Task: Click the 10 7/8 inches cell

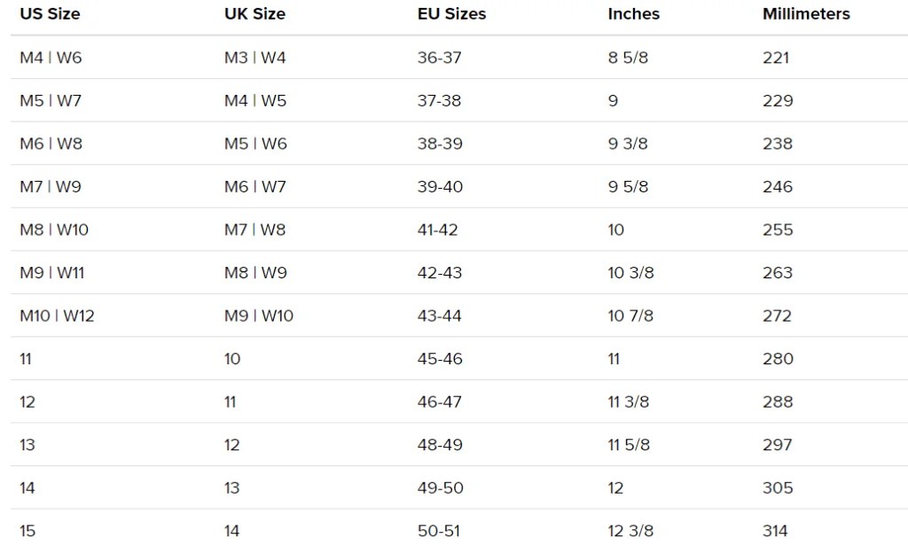Action: pos(630,316)
